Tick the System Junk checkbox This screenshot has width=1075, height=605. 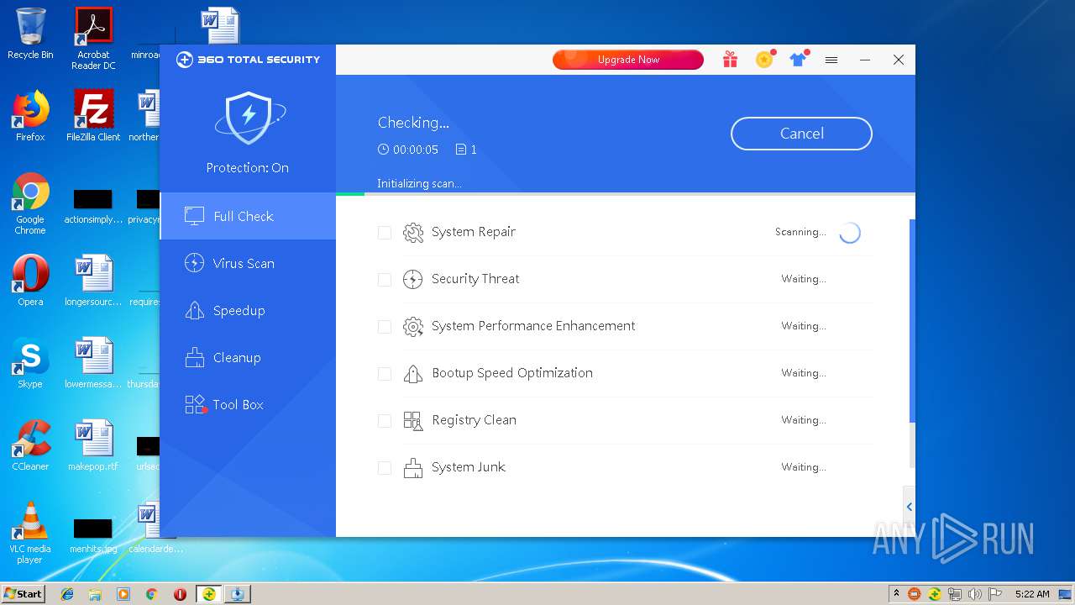[385, 468]
